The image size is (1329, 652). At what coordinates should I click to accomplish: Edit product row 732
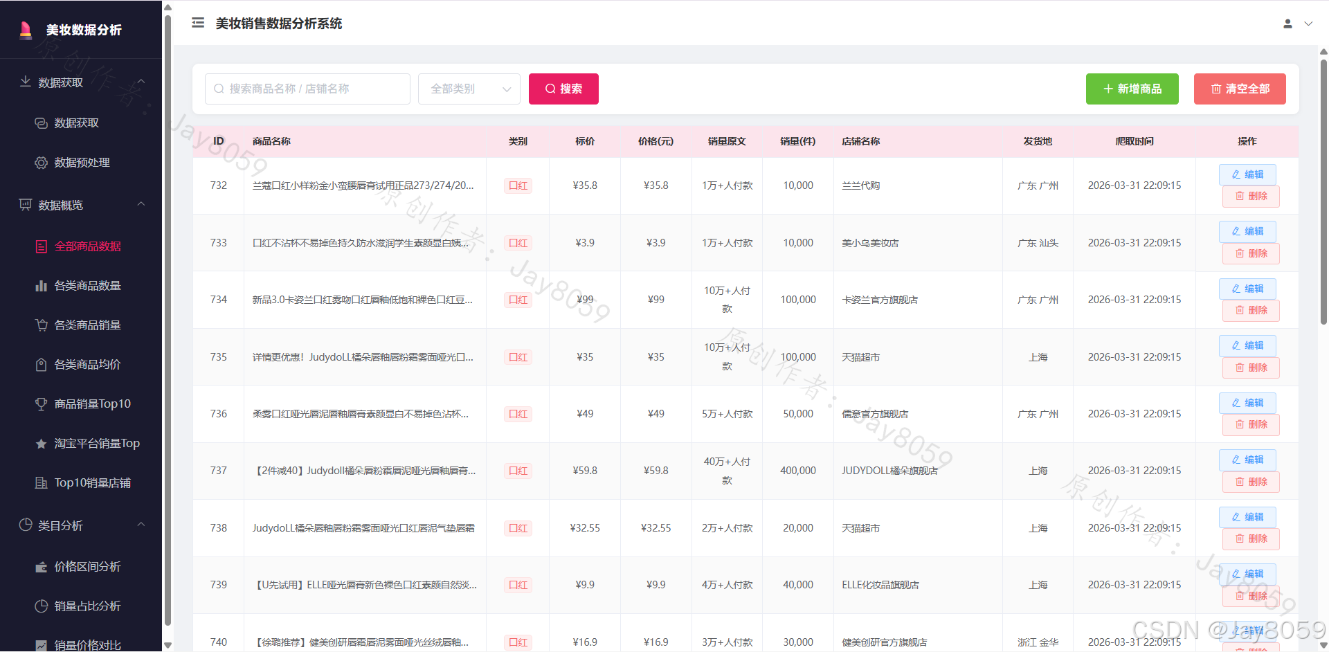1247,174
